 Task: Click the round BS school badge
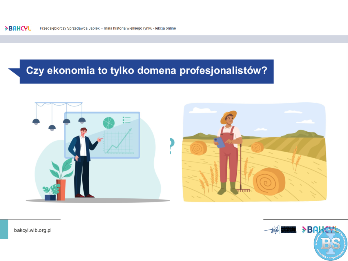click(330, 244)
